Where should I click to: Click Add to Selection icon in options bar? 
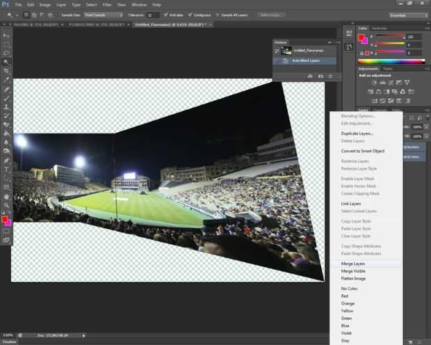(x=34, y=15)
